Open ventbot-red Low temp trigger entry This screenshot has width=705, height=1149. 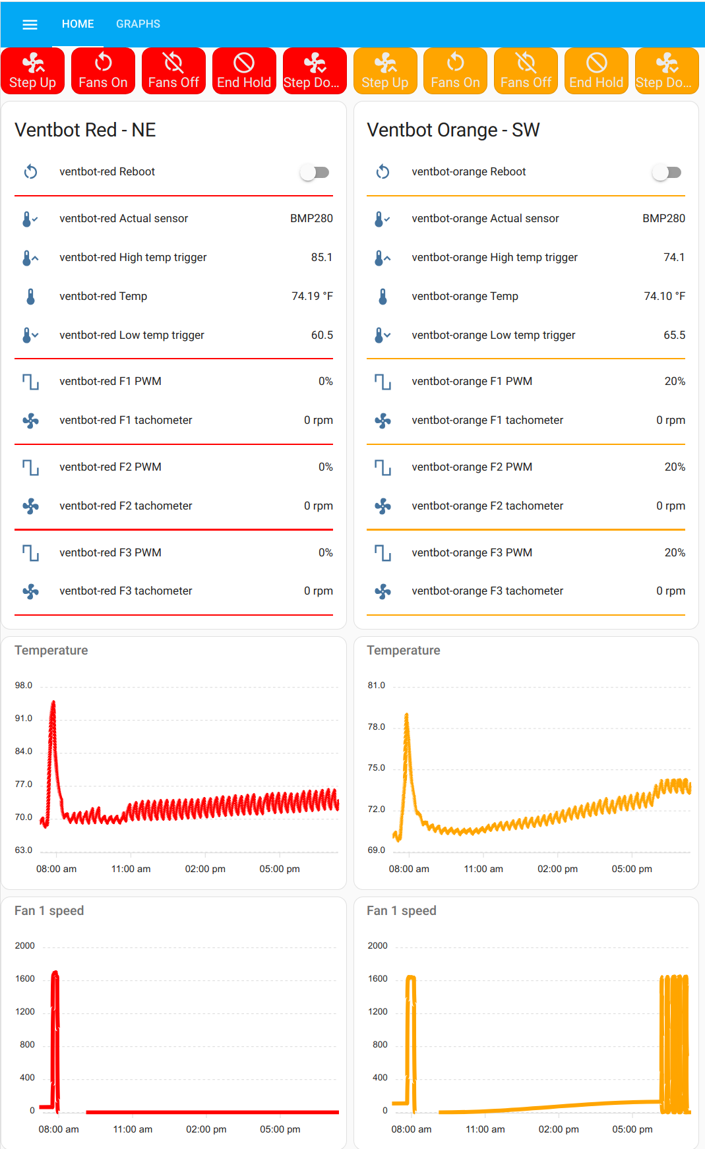[x=132, y=336]
